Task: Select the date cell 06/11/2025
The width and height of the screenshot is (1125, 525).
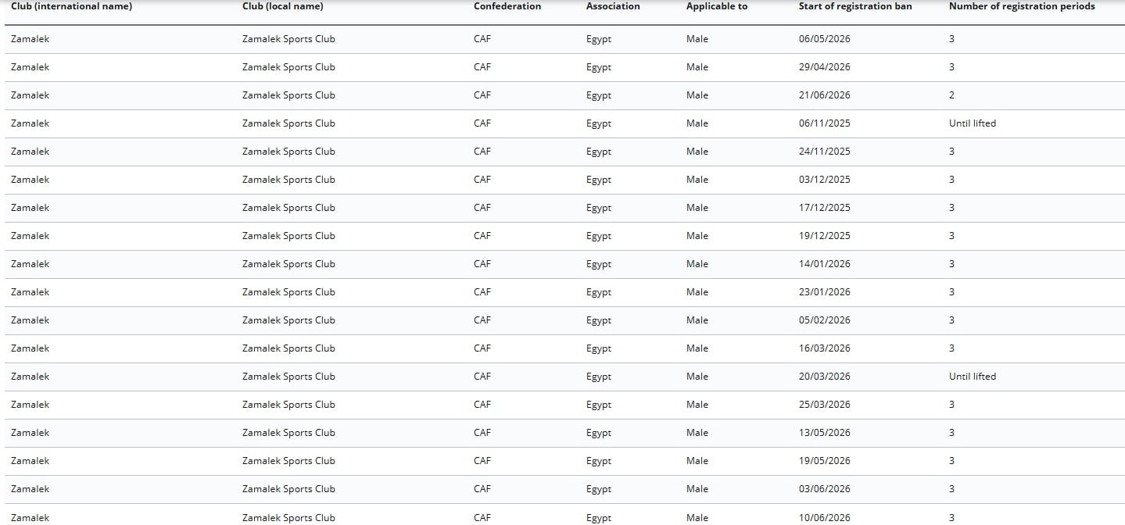Action: pyautogui.click(x=825, y=123)
